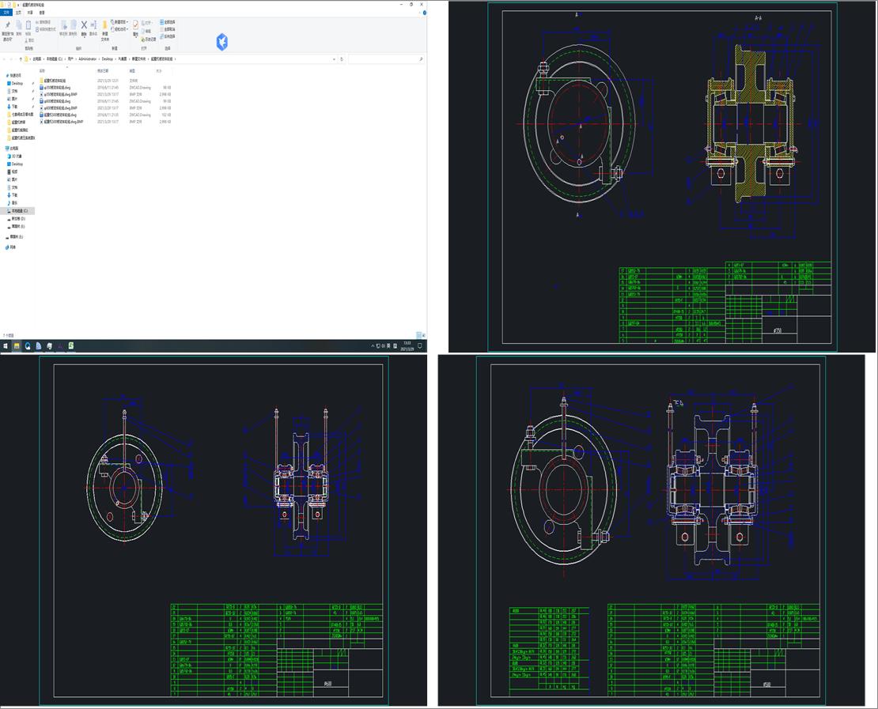Viewport: 878px width, 709px height.
Task: Select 3D 对象 in the navigation pane
Action: 14,157
